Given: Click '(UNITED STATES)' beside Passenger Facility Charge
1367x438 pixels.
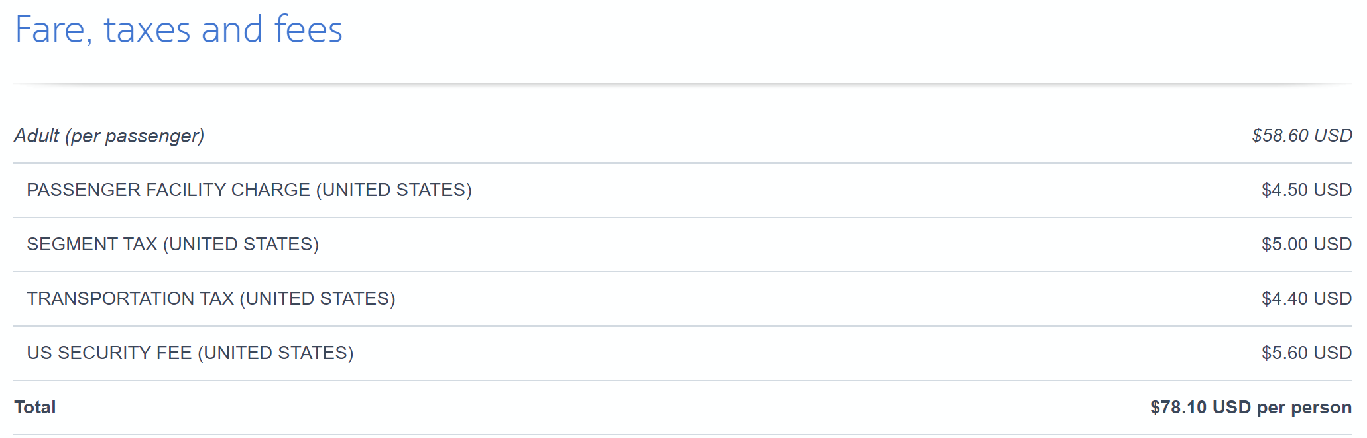Looking at the screenshot, I should 394,190.
